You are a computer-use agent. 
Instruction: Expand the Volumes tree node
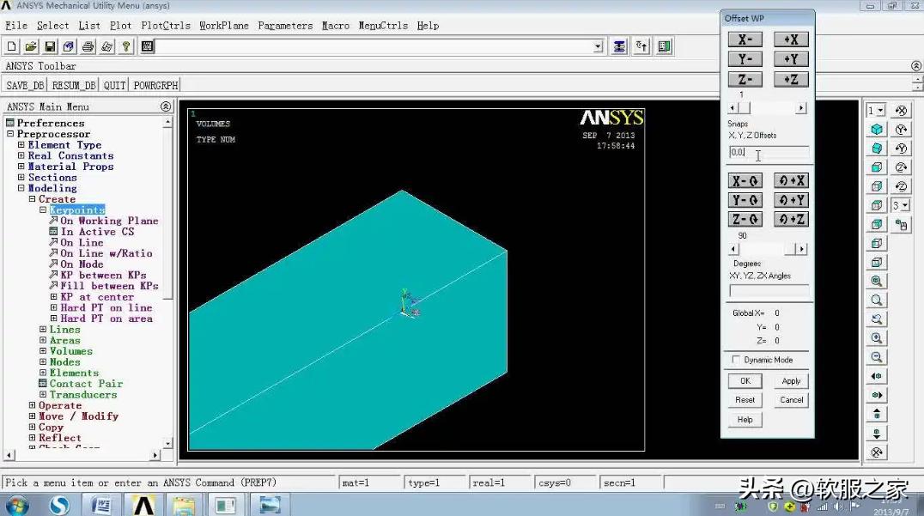point(43,351)
